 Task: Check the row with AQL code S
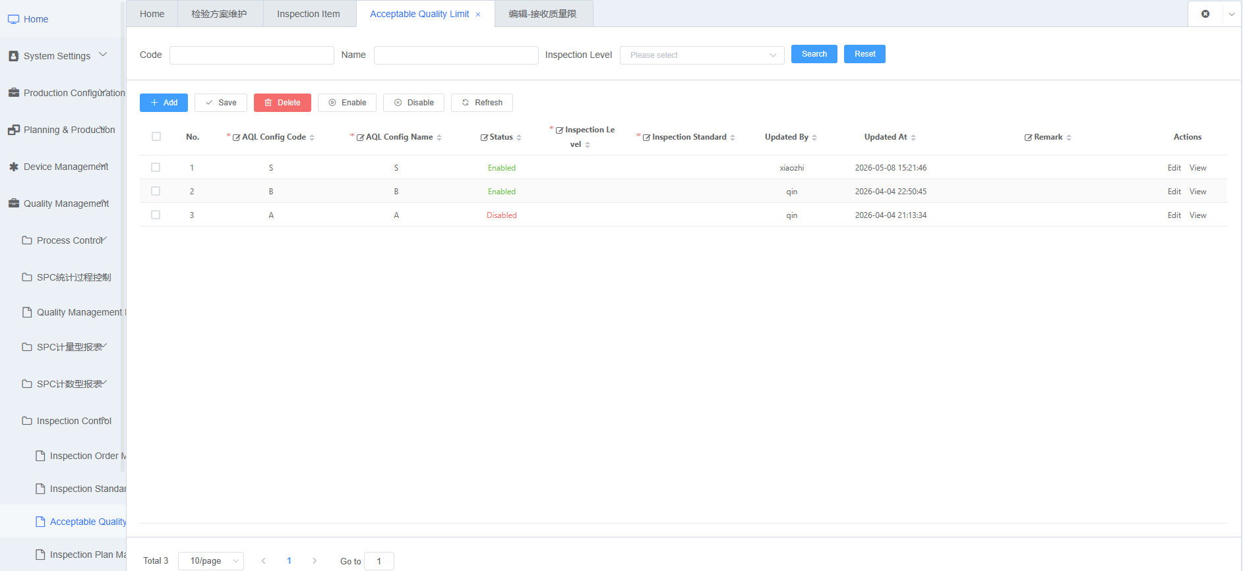[x=156, y=167]
